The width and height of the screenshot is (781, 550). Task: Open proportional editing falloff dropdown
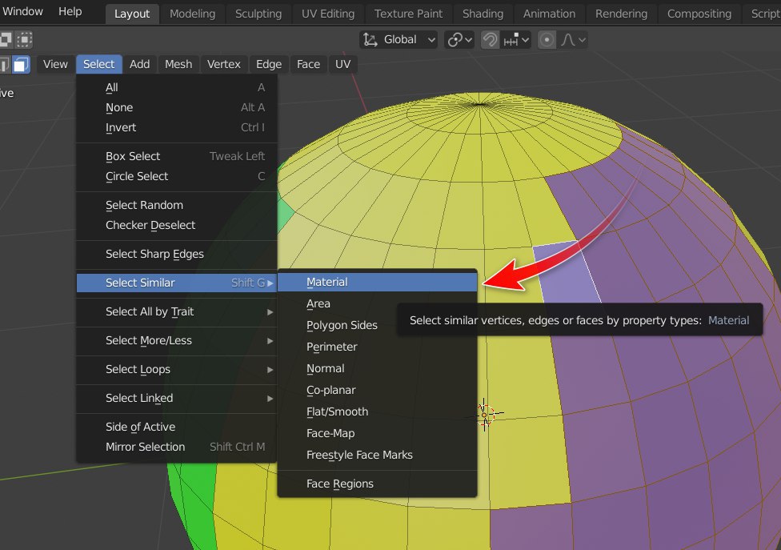click(572, 40)
